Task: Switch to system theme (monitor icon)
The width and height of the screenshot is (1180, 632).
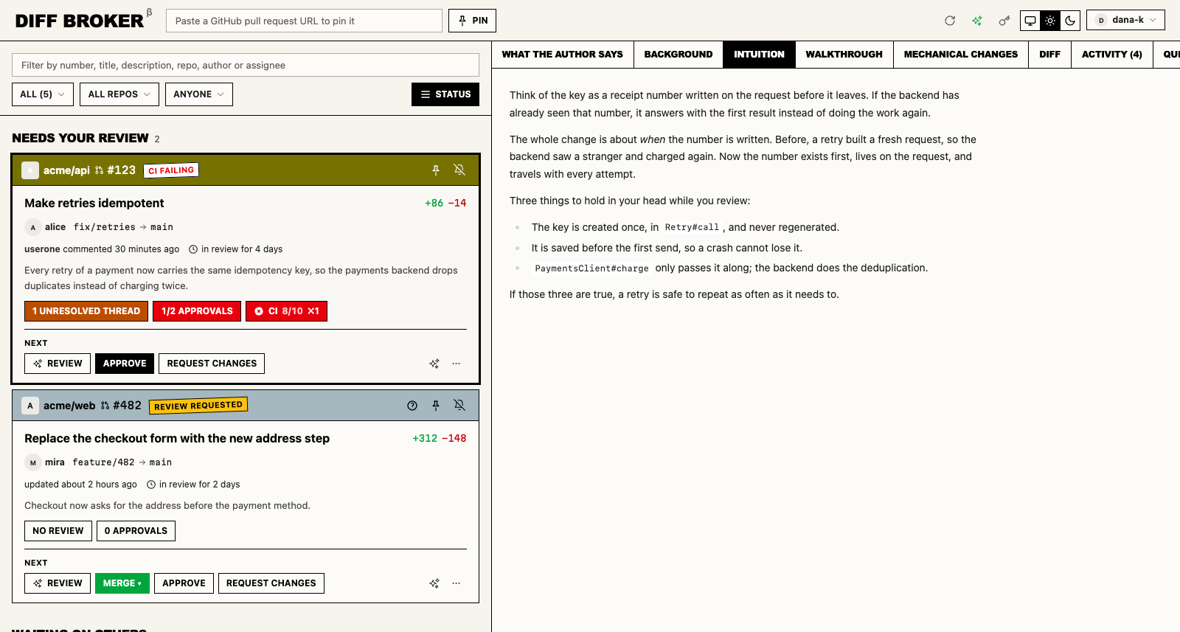Action: coord(1030,21)
